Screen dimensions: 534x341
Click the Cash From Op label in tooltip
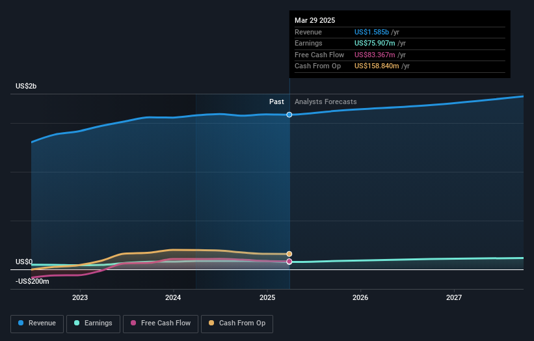pos(318,66)
